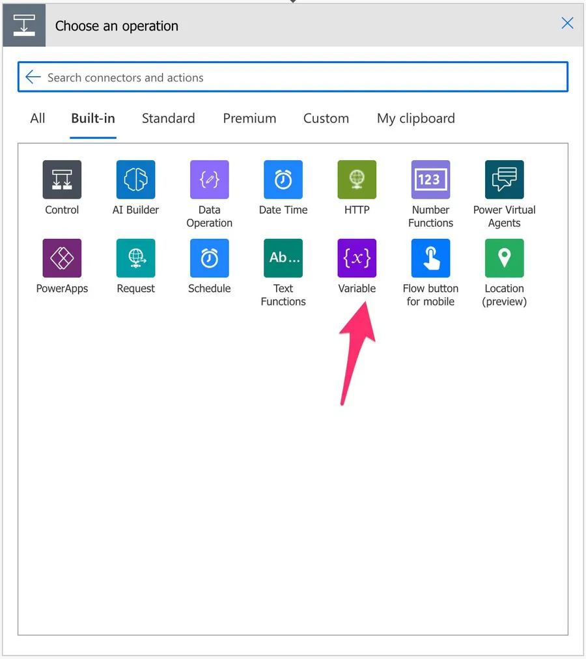Image resolution: width=586 pixels, height=659 pixels.
Task: Choose Power Virtual Agents connector
Action: pos(504,180)
